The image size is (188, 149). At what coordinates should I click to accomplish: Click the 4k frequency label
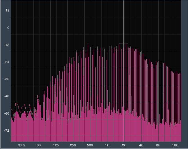(141, 145)
